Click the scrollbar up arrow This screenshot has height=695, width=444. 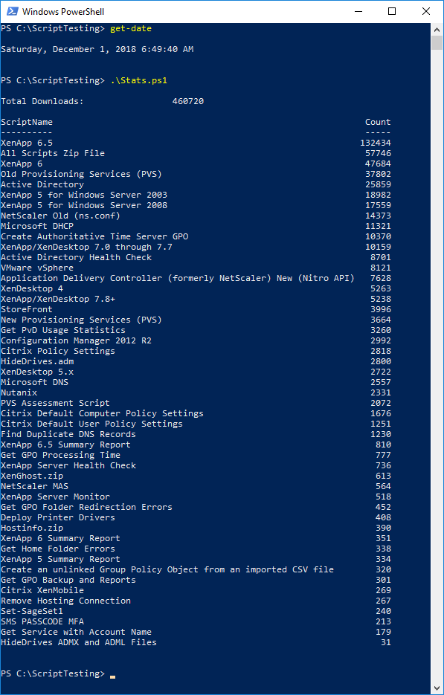437,29
